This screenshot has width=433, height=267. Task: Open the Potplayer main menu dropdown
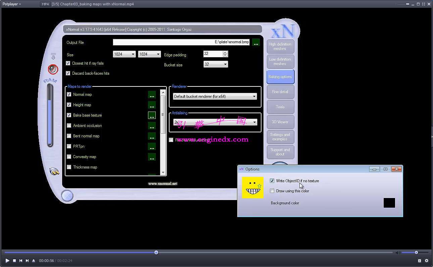[x=12, y=4]
